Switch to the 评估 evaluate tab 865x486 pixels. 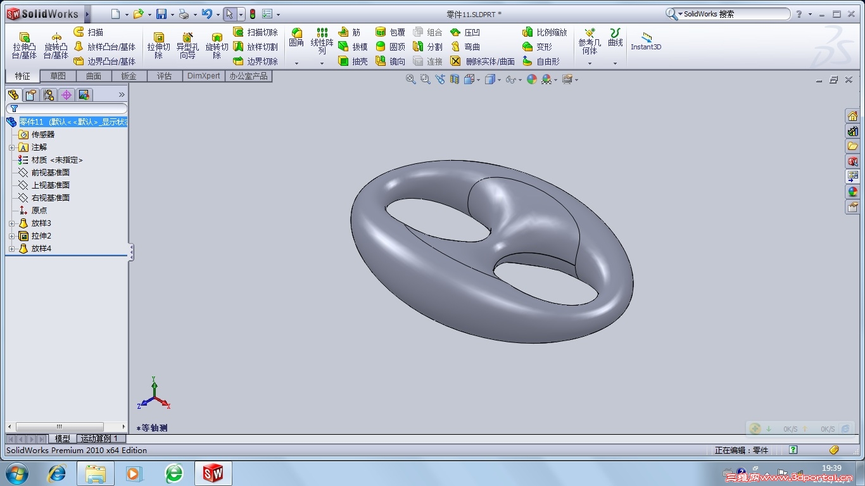click(x=165, y=76)
